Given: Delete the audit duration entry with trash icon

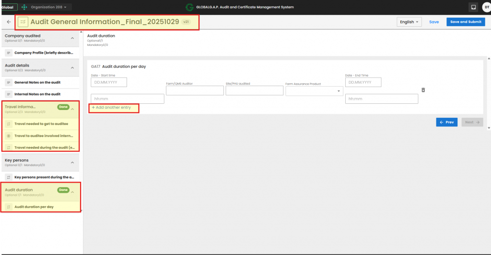Looking at the screenshot, I should pos(423,90).
